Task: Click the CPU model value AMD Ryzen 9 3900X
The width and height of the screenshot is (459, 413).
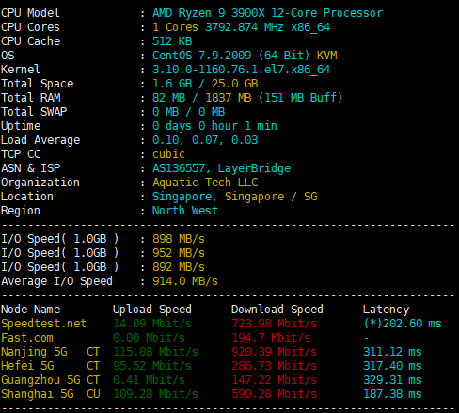Action: tap(209, 13)
